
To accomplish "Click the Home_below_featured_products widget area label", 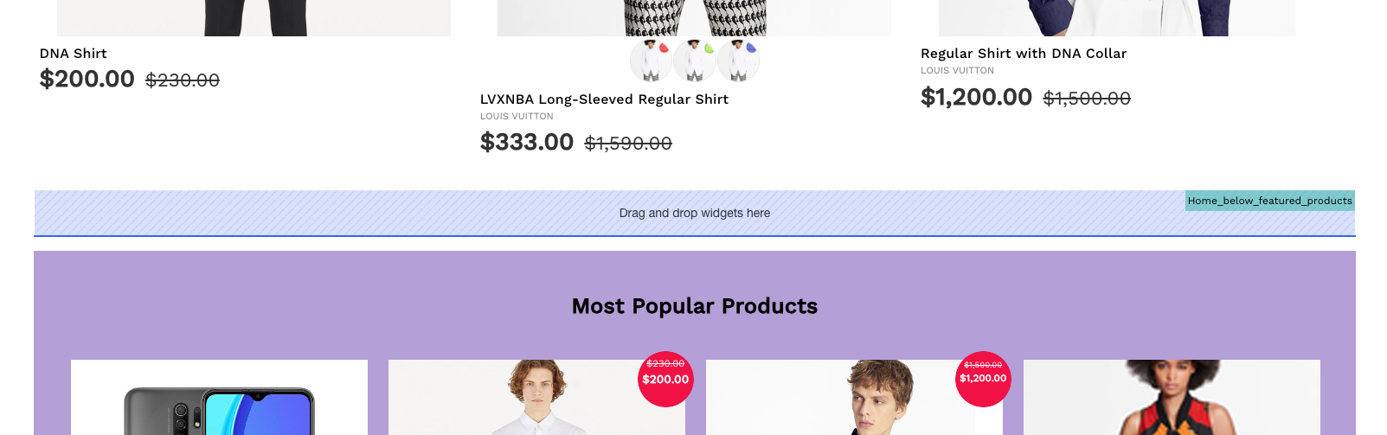I will 1269,201.
